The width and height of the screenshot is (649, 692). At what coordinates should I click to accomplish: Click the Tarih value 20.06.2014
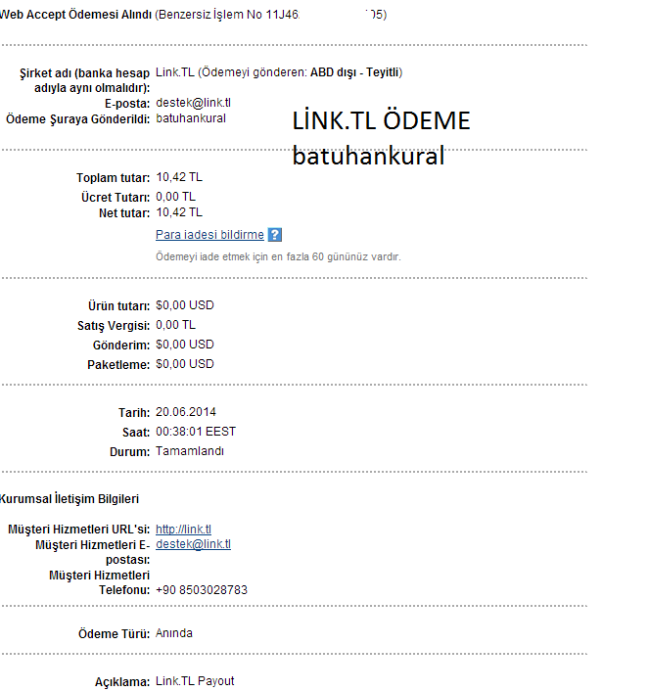coord(186,412)
